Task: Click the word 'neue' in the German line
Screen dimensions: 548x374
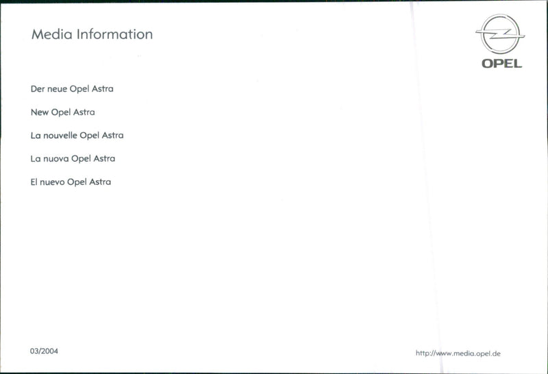Action: 57,89
